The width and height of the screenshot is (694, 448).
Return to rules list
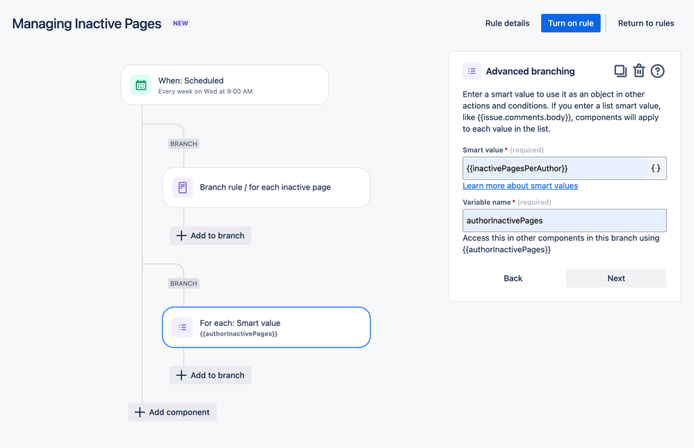point(646,23)
